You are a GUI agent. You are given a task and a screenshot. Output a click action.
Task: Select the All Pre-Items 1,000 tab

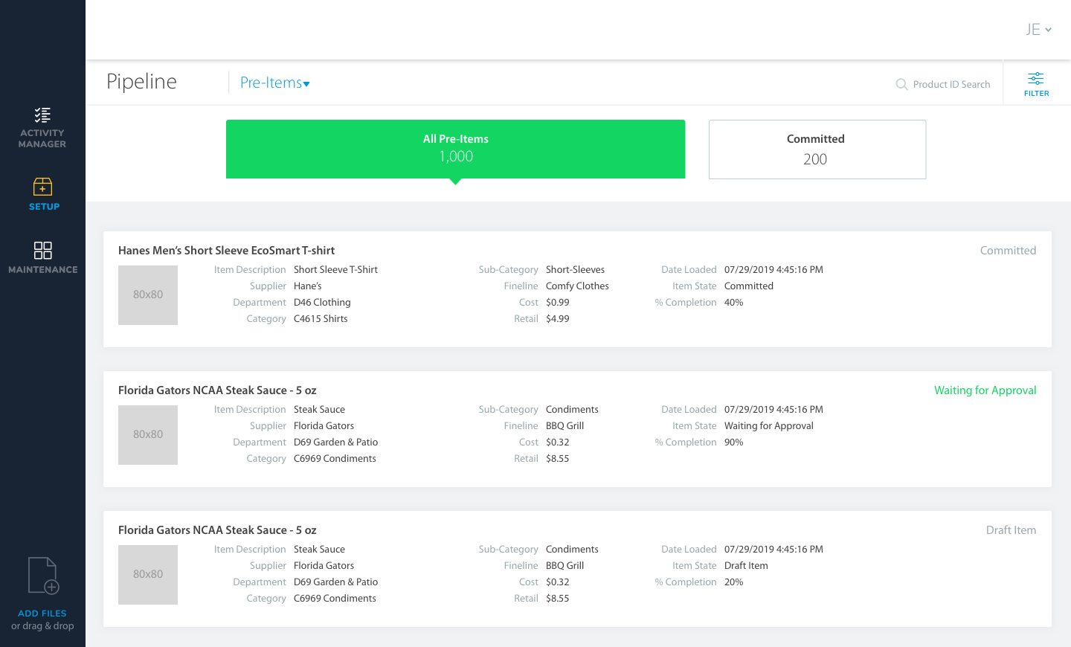(455, 149)
